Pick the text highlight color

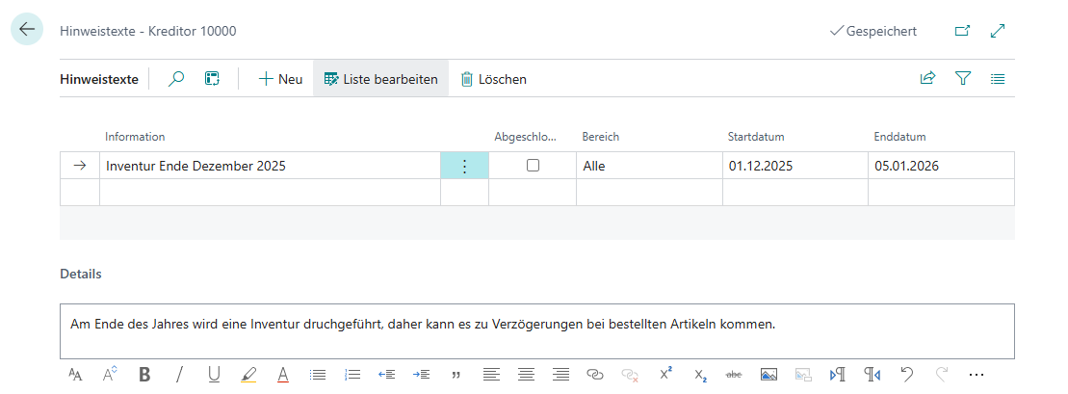tap(248, 374)
